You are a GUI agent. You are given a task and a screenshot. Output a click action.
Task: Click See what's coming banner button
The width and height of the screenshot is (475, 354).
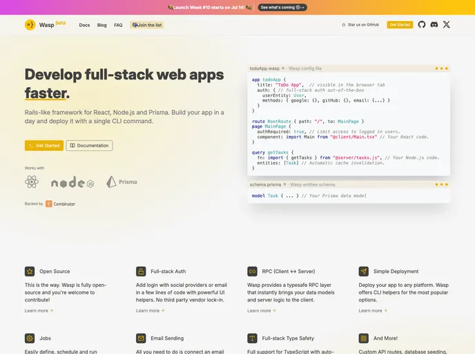(282, 8)
